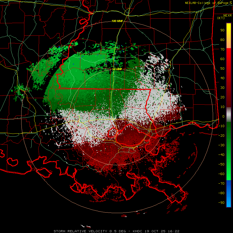
Task: Click the "NEXR" label above the color scale
Action: coord(227,16)
